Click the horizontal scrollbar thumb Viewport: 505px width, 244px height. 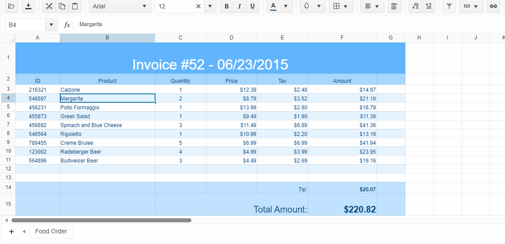click(x=101, y=221)
